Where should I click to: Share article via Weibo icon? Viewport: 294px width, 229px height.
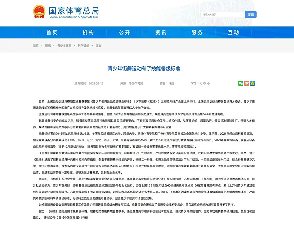(247, 83)
